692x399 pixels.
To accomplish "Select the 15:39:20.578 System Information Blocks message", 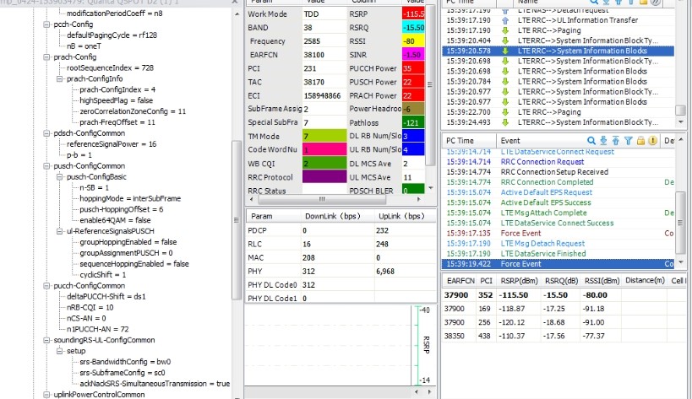I will [559, 51].
